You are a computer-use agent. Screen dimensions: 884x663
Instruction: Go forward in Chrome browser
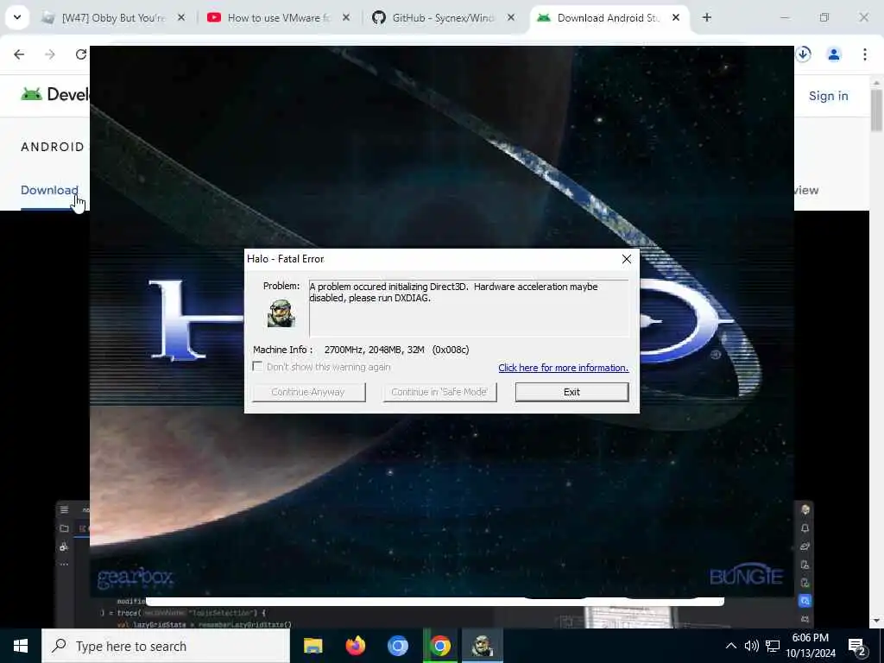[50, 54]
